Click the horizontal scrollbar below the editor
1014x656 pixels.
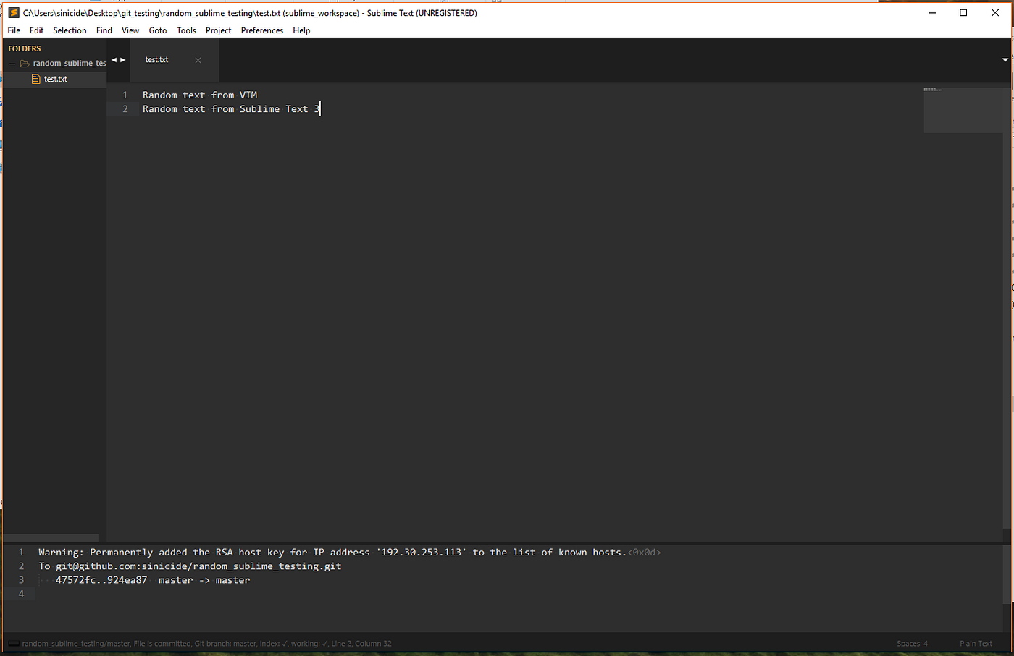point(51,537)
